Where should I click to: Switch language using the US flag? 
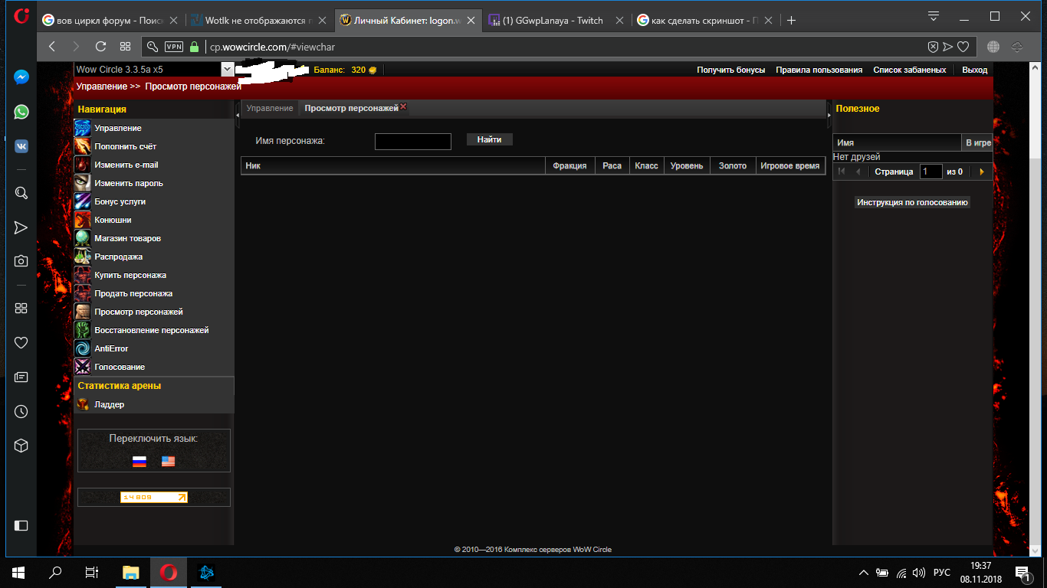pos(168,462)
